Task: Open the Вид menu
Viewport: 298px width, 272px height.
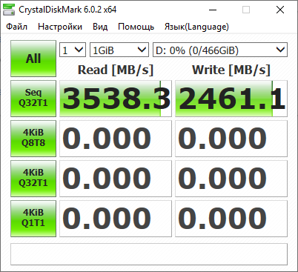Action: pyautogui.click(x=100, y=27)
